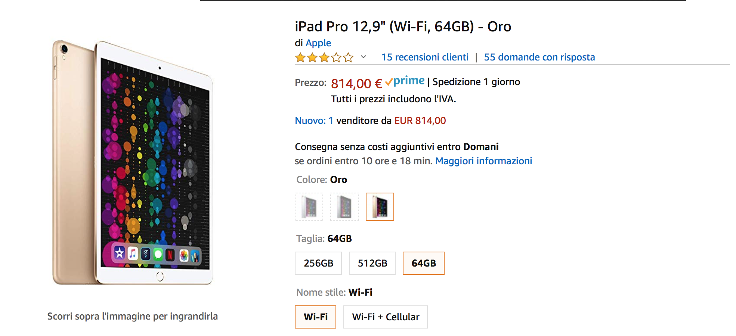736x336 pixels.
Task: Select the highlighted 64GB storage option
Action: (x=423, y=263)
